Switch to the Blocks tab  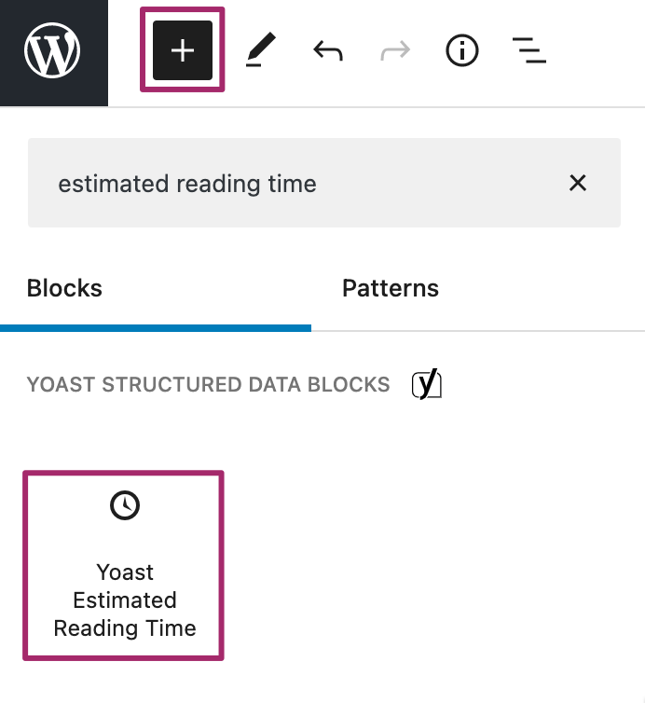[64, 288]
